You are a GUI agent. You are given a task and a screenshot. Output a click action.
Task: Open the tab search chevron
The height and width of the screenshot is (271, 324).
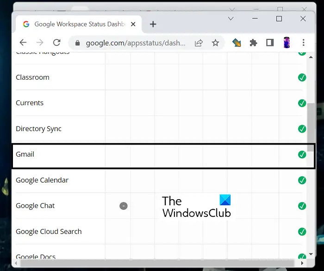pos(231,19)
